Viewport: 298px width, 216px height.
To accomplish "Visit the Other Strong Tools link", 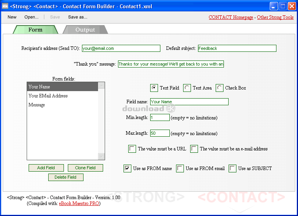I will (275, 17).
